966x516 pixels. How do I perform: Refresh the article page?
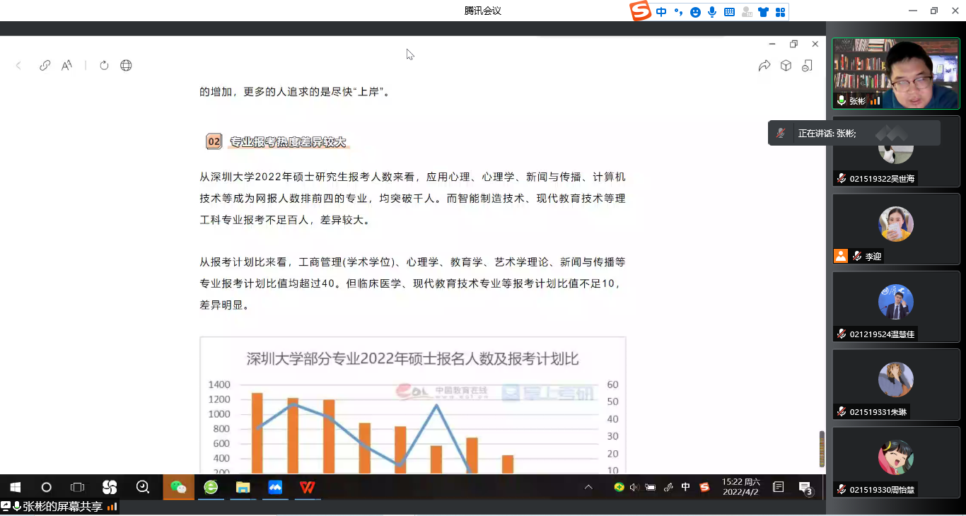point(104,66)
